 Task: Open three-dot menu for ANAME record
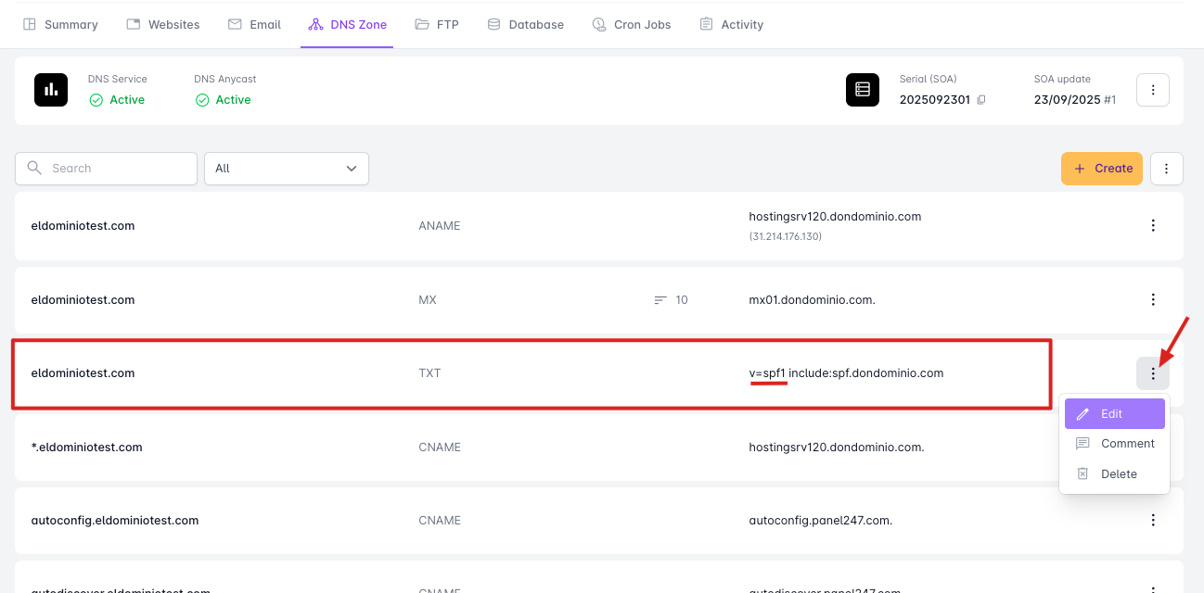click(x=1153, y=225)
